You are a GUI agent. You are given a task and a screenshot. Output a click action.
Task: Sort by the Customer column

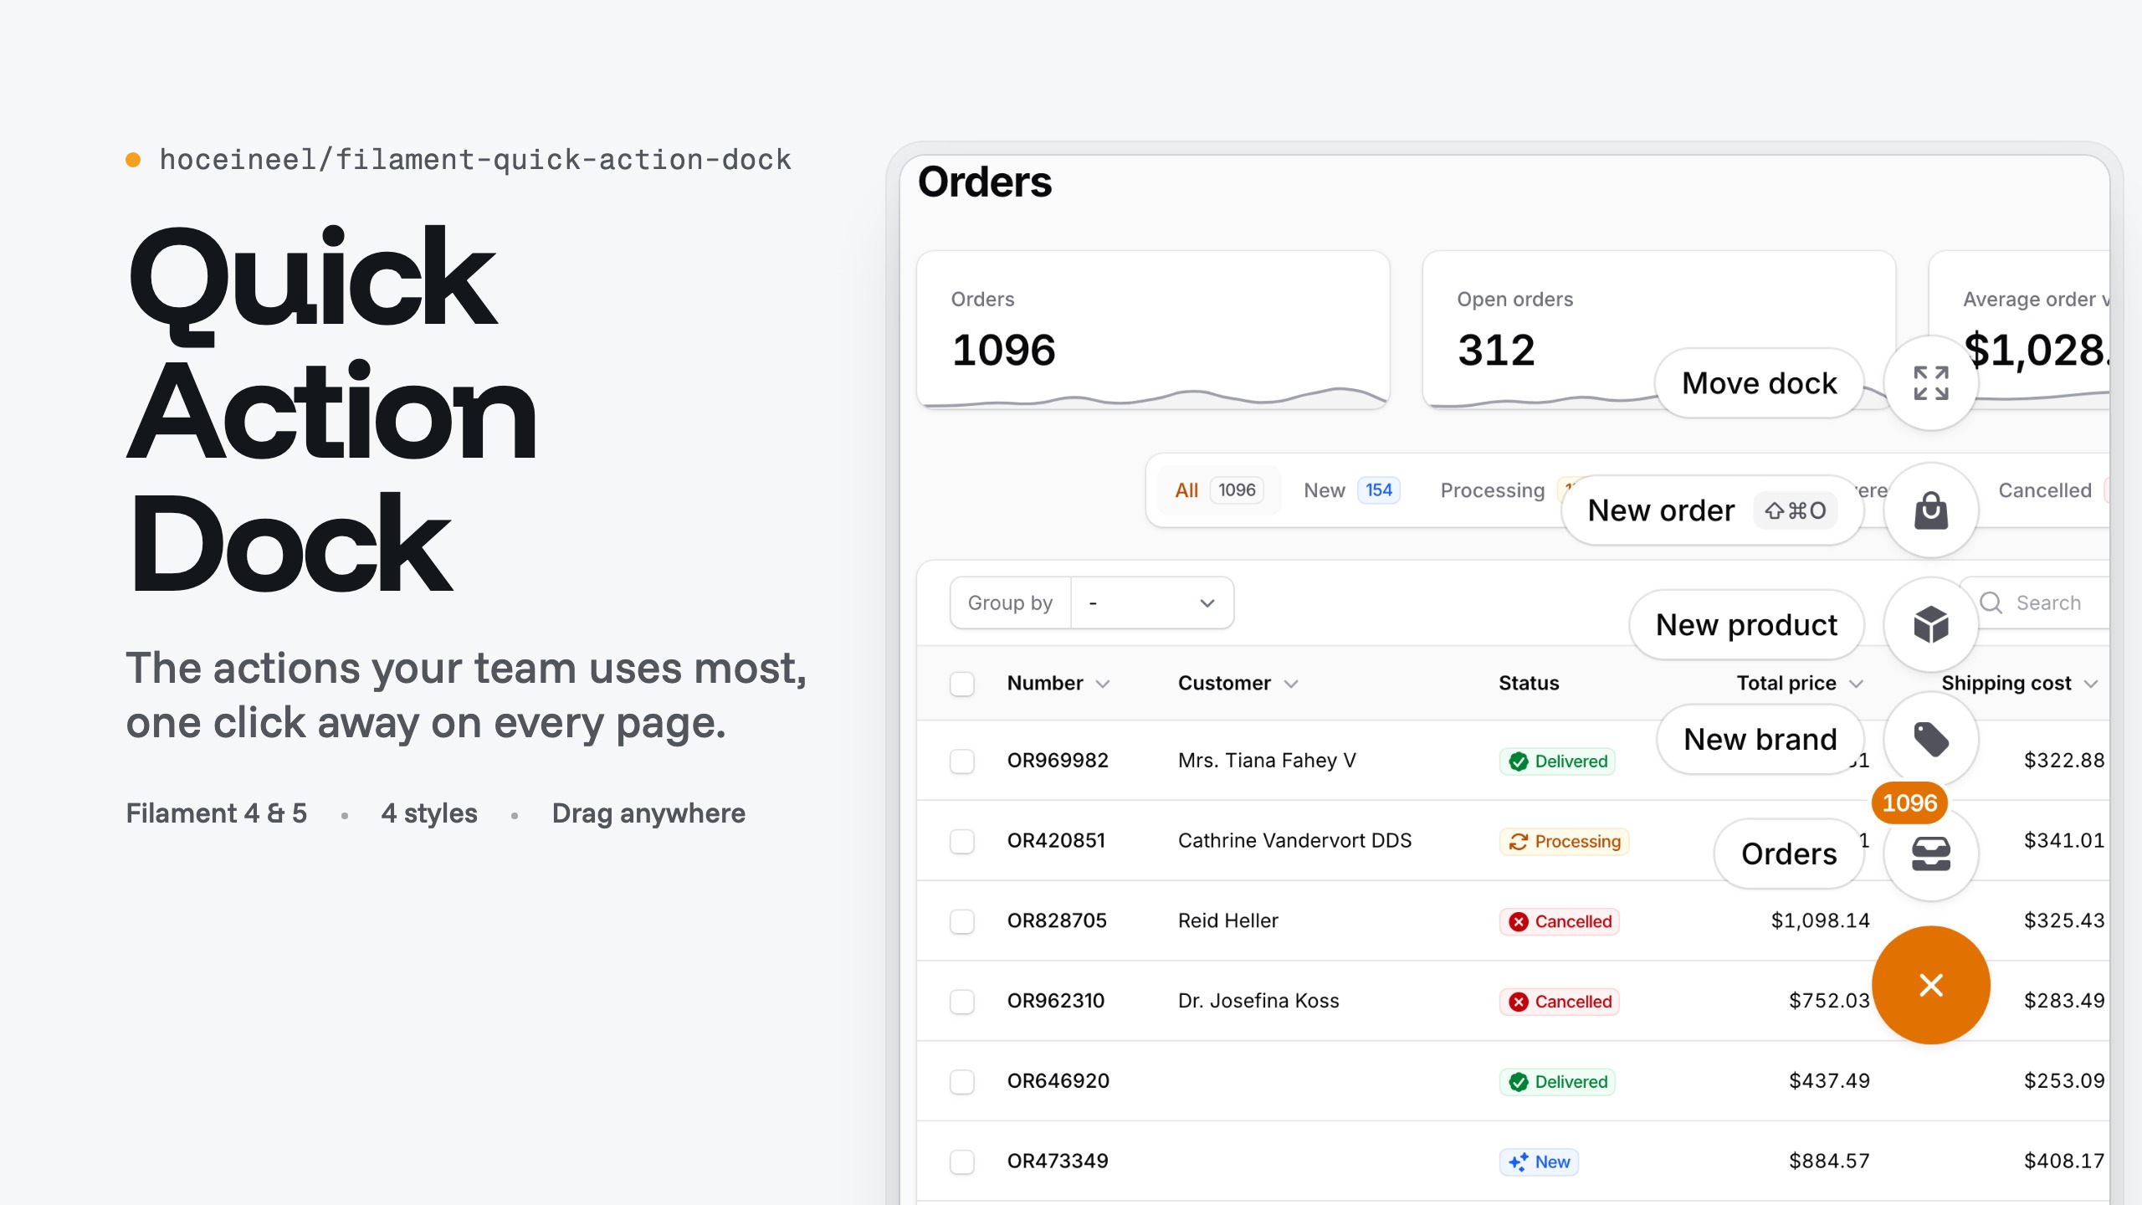pyautogui.click(x=1238, y=684)
